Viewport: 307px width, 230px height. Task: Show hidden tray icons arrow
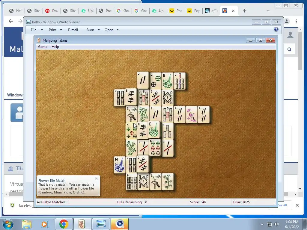(262, 224)
